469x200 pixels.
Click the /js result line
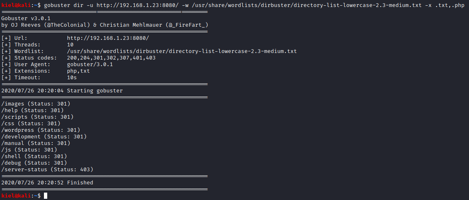tap(29, 150)
